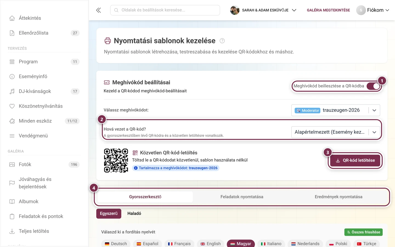Expand the Sarah & Adam esküvője event selector

pos(263,10)
